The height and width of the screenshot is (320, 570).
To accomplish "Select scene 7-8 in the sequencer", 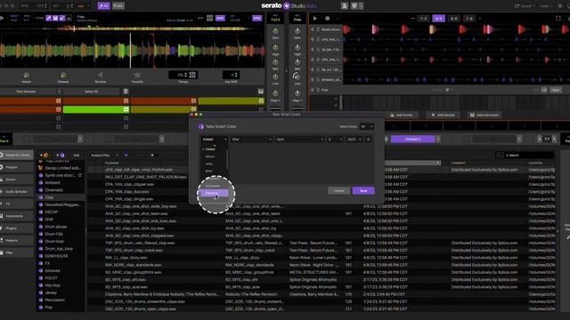I will 469,18.
